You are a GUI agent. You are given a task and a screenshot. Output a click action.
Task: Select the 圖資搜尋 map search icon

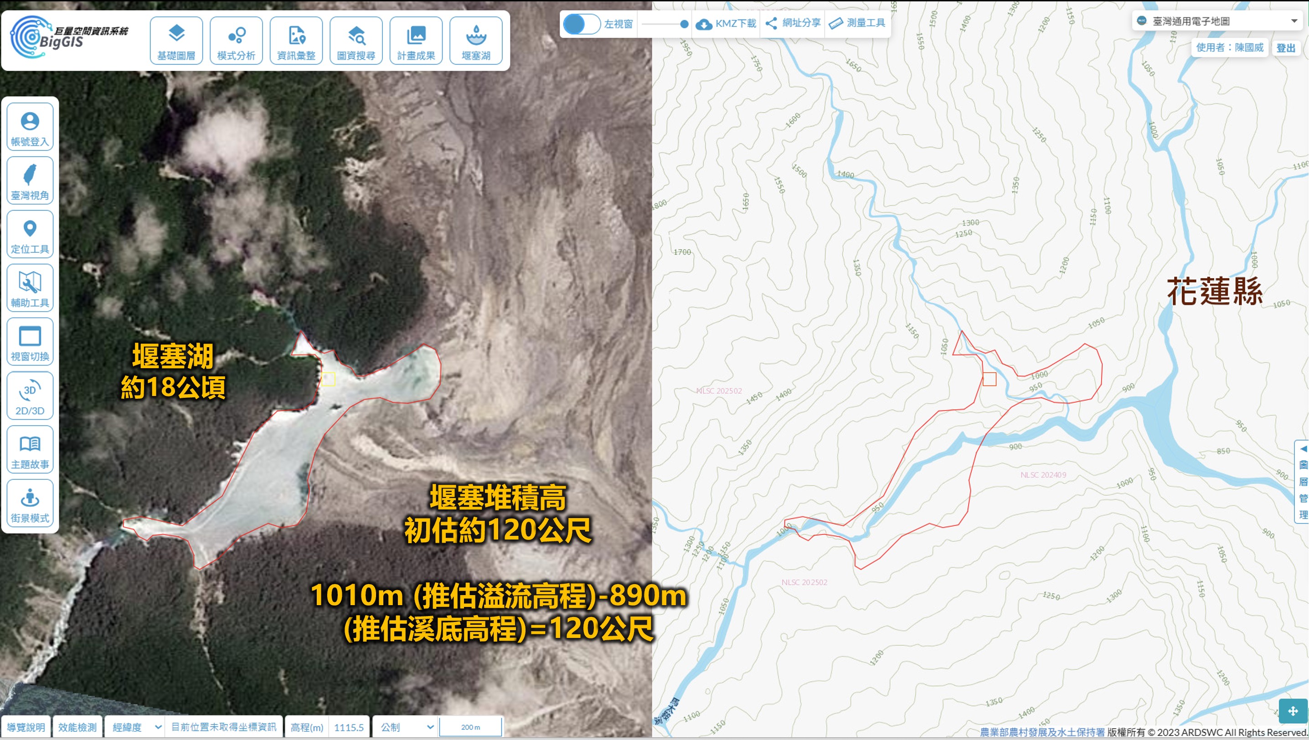(x=356, y=41)
